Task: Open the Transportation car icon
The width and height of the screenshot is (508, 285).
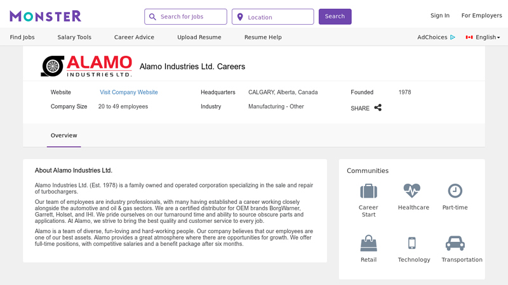Action: [x=455, y=243]
